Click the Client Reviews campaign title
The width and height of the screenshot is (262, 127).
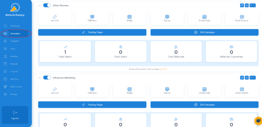(x=61, y=6)
